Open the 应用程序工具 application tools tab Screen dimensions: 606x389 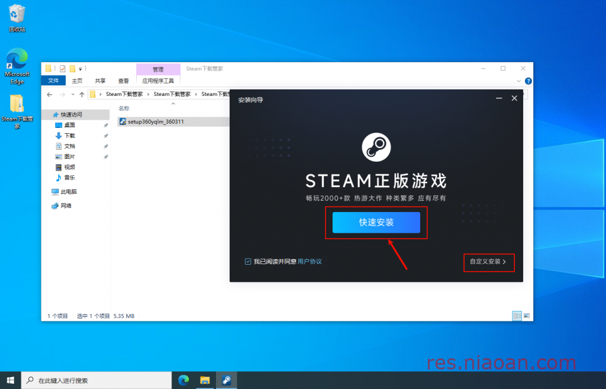click(158, 81)
